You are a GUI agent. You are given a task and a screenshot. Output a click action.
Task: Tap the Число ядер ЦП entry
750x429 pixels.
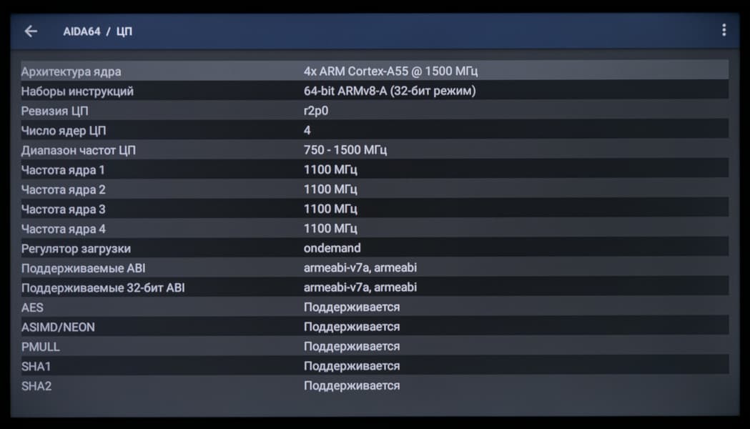[x=375, y=130]
